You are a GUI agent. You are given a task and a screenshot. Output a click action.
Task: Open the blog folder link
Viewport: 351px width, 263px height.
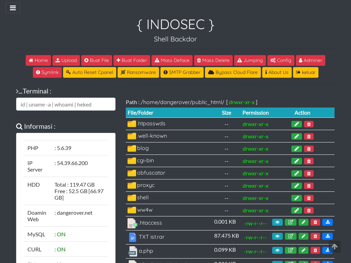[x=143, y=148]
